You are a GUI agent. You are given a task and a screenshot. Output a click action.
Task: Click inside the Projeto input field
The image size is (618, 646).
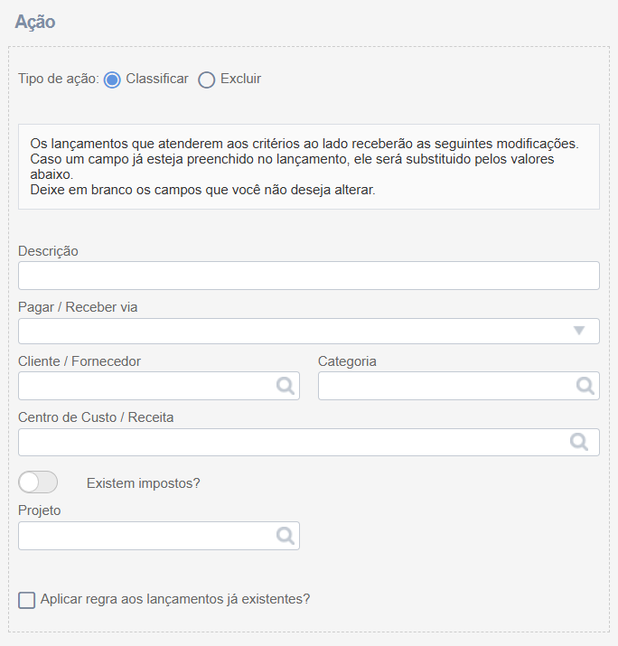(159, 536)
